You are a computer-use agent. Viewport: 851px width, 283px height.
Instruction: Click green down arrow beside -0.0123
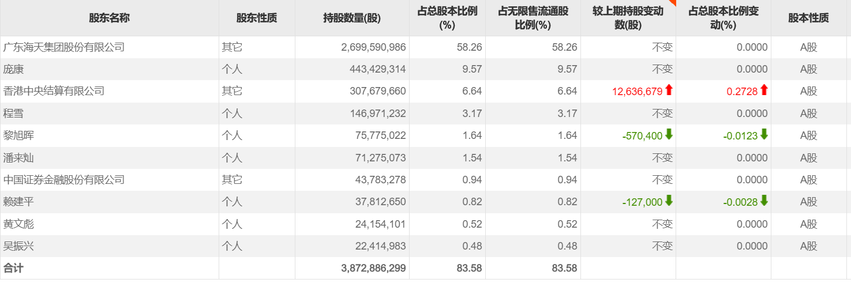(x=764, y=135)
